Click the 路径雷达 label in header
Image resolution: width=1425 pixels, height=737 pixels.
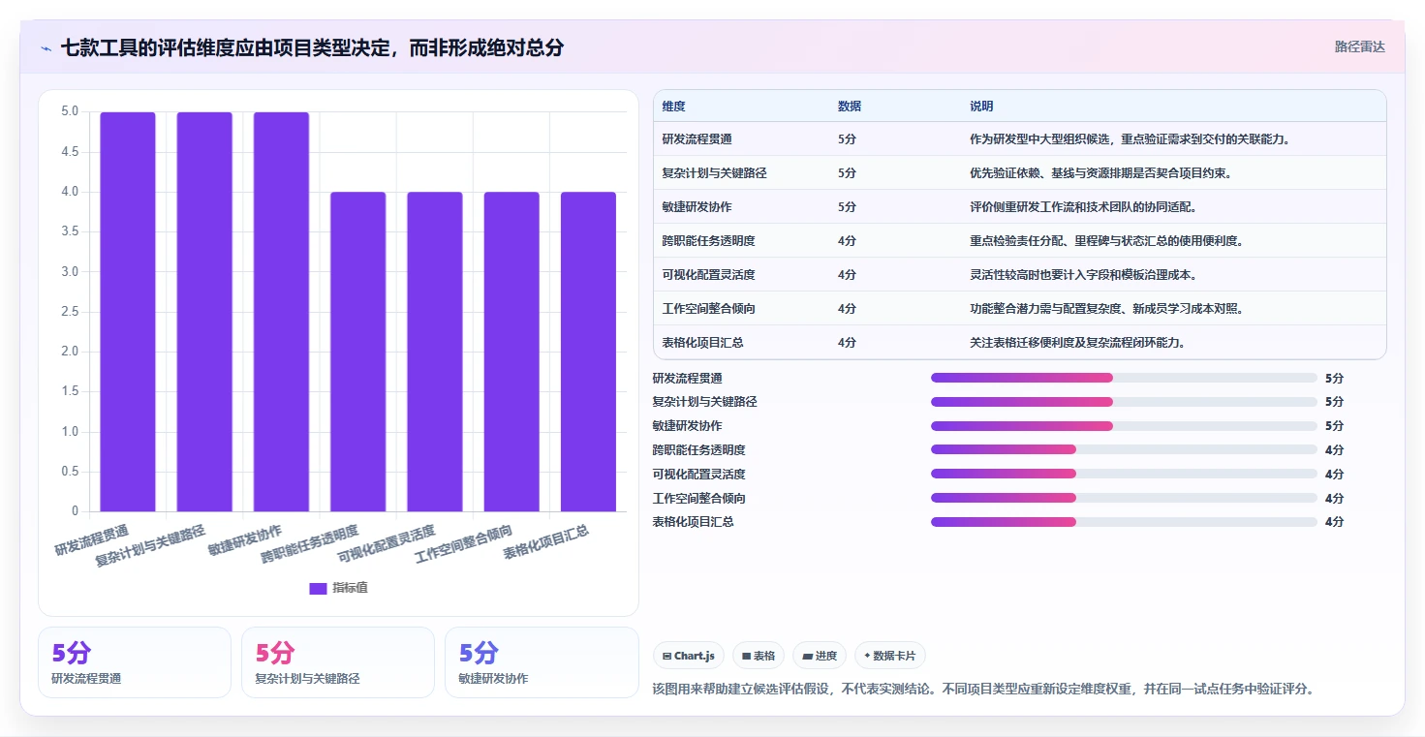[x=1360, y=46]
